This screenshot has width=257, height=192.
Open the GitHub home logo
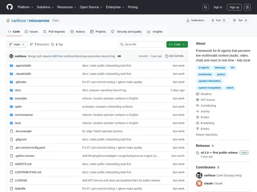[10, 7]
